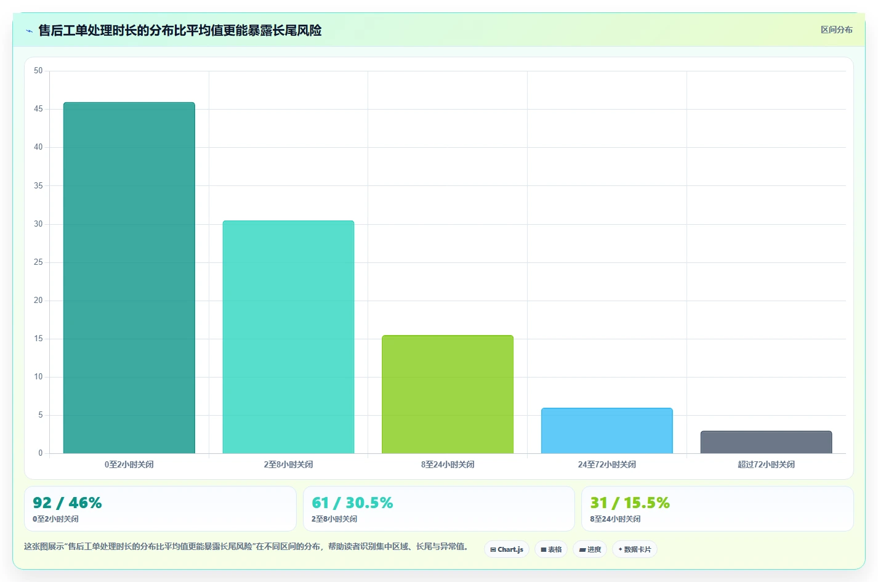
Task: Click the turquoise bar for 2至8小时关闭
Action: coord(288,337)
